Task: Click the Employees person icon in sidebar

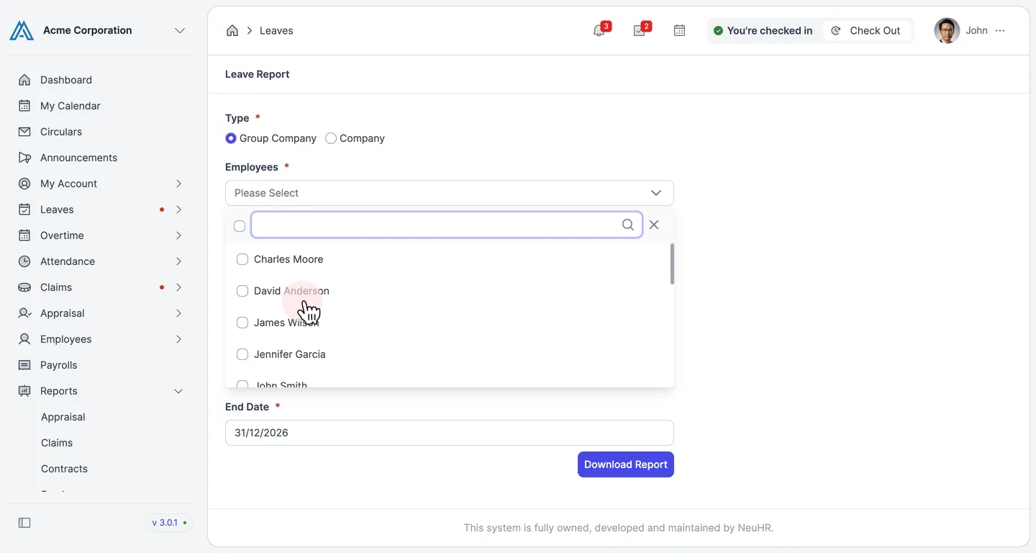Action: [24, 339]
